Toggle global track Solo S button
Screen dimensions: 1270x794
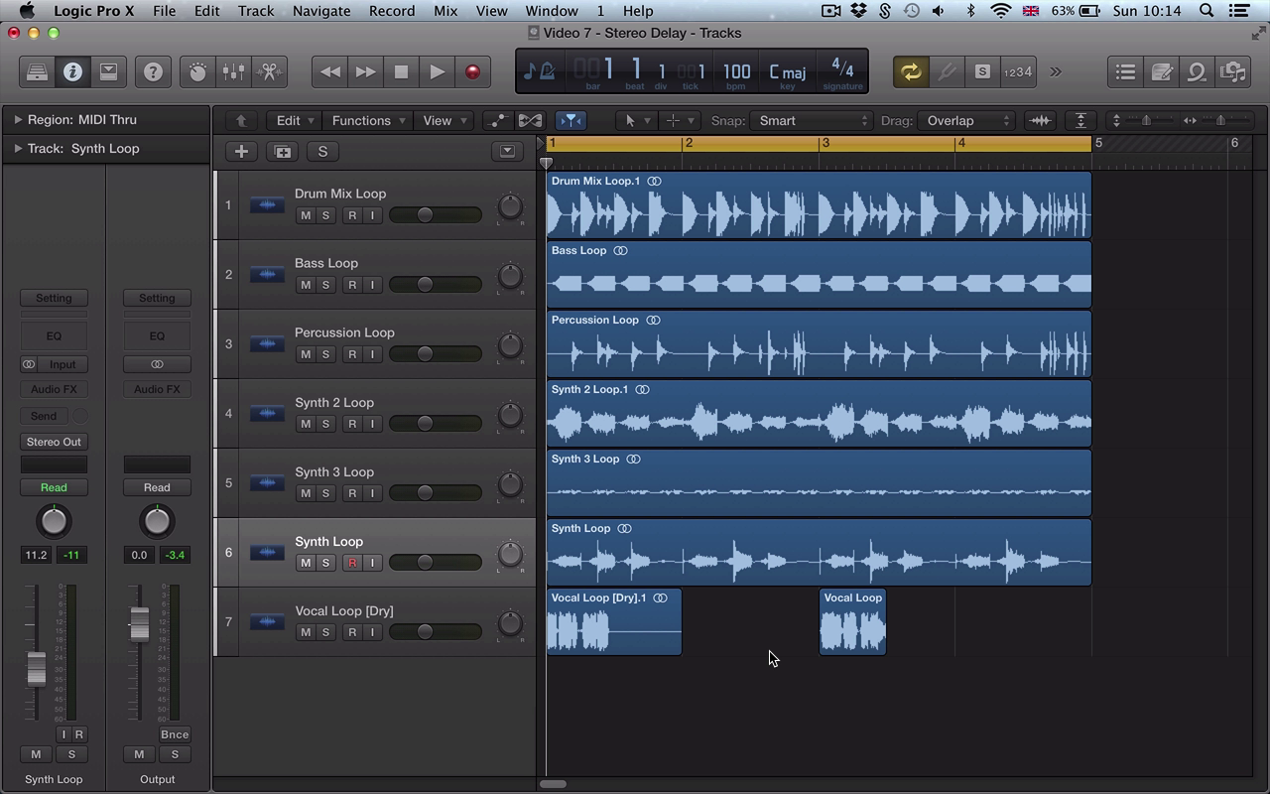[x=322, y=152]
